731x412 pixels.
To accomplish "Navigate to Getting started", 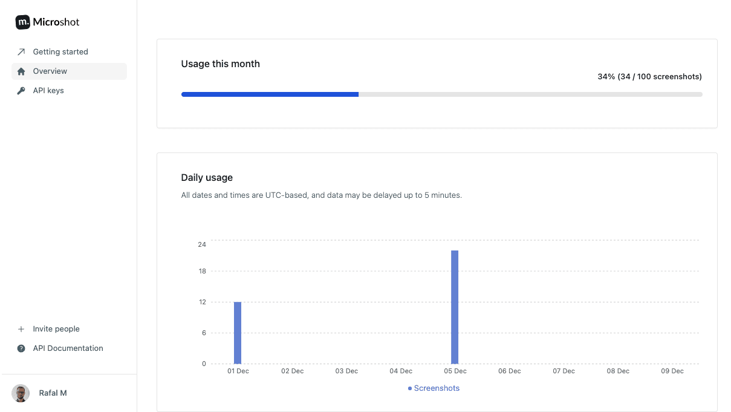I will tap(60, 51).
